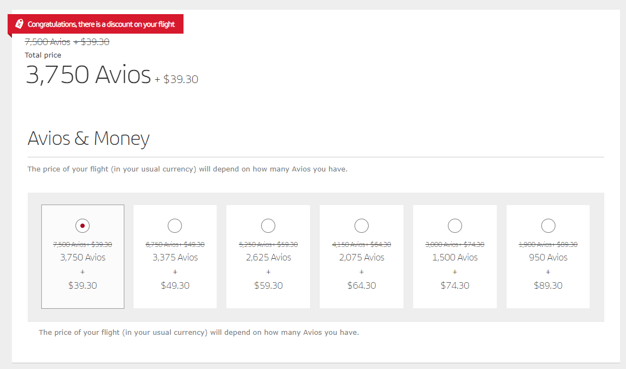The image size is (626, 369).
Task: Click the crossed-out 6,750 Avios original price
Action: click(x=175, y=245)
